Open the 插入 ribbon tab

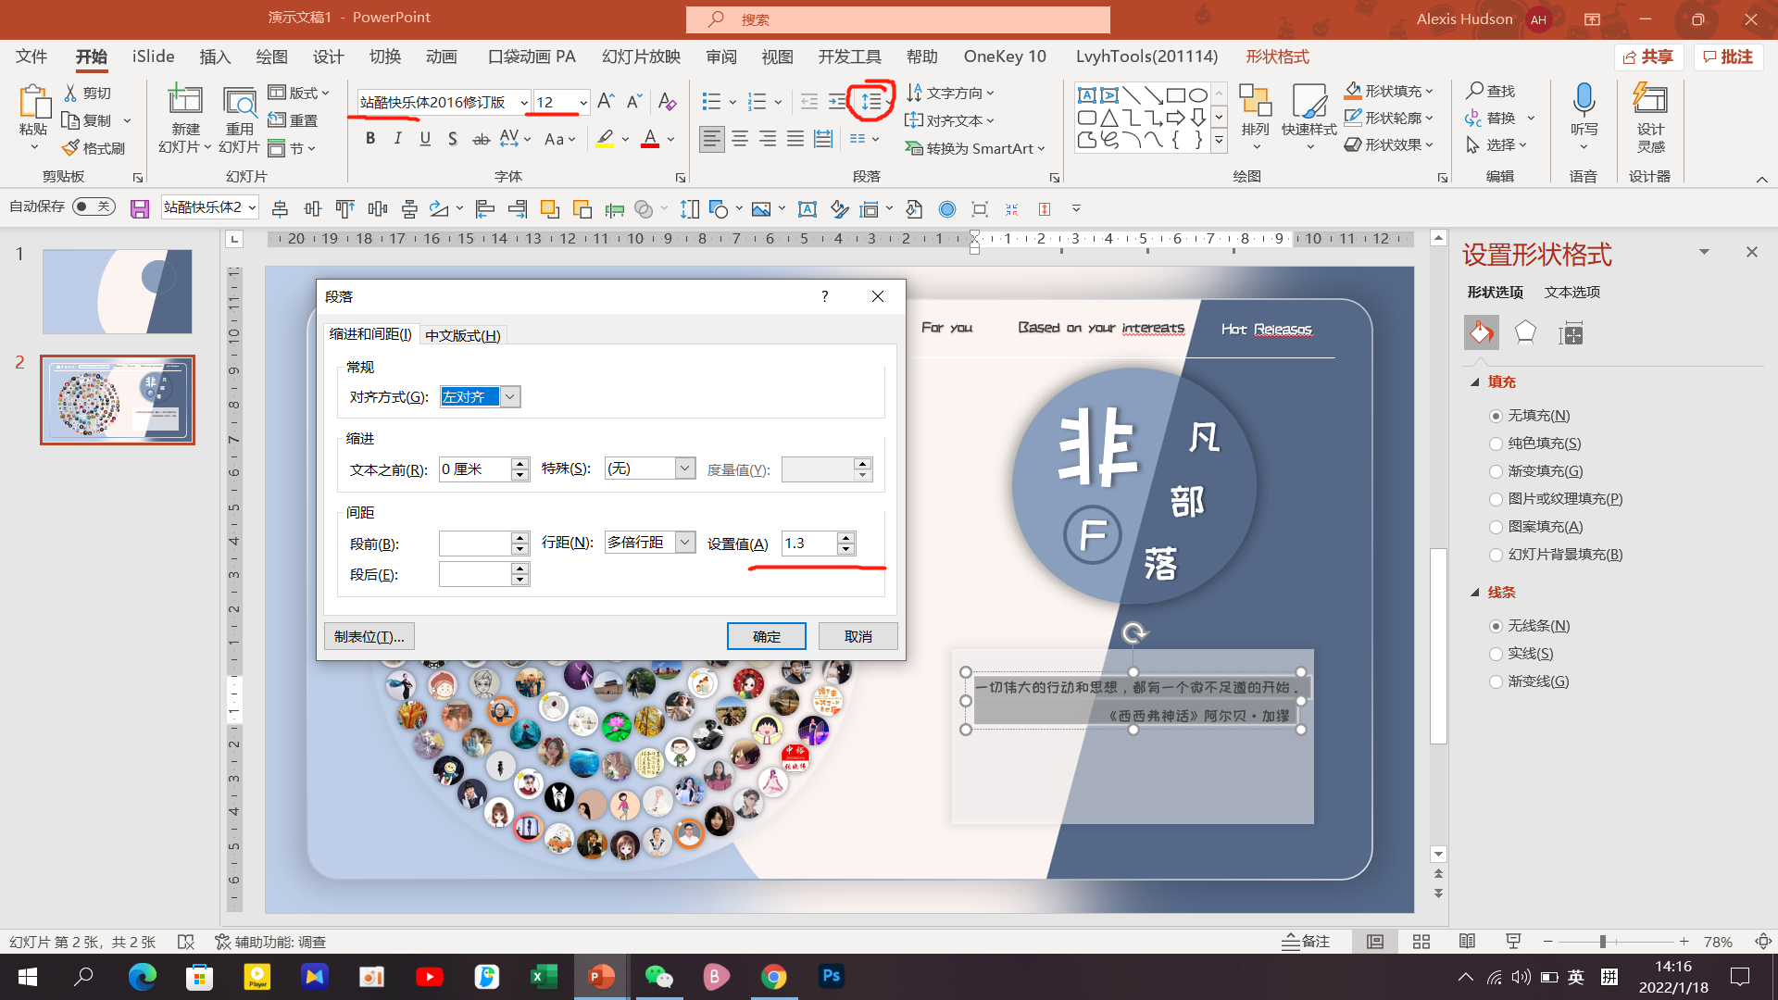(x=215, y=56)
